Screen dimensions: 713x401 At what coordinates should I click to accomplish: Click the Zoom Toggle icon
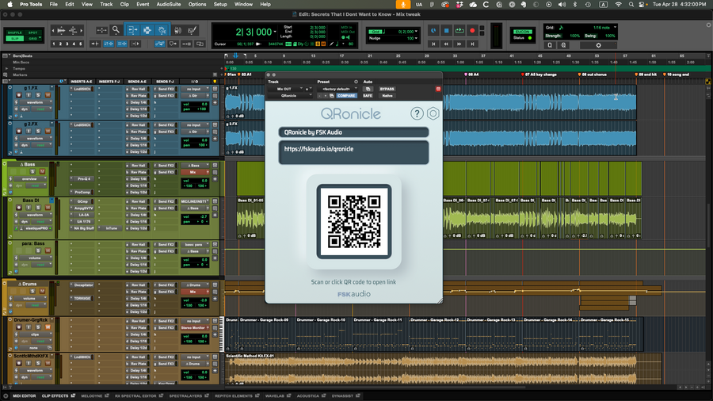click(102, 30)
